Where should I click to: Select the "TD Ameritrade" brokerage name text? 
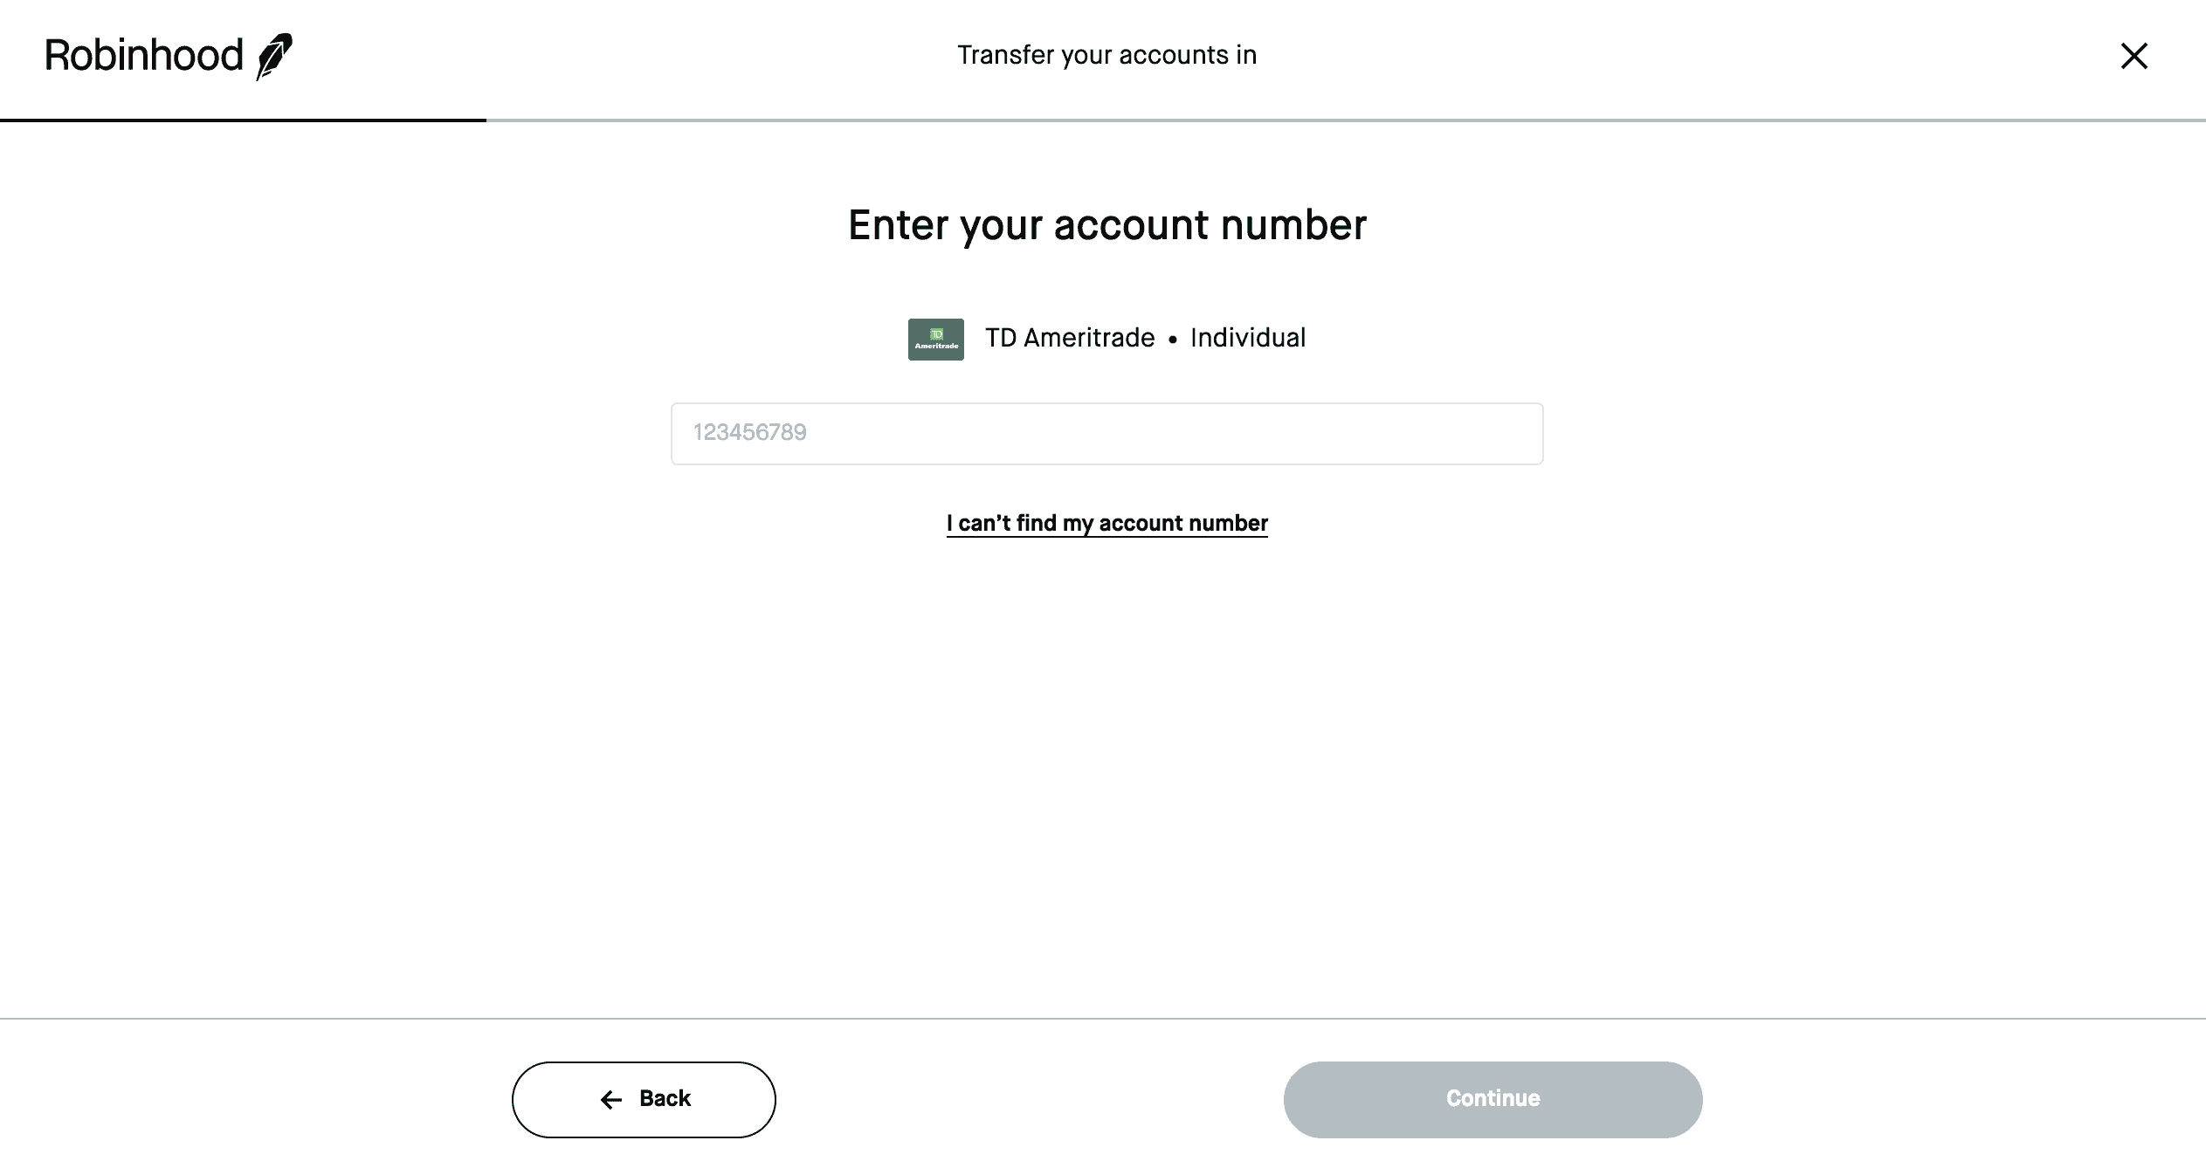(x=1070, y=338)
